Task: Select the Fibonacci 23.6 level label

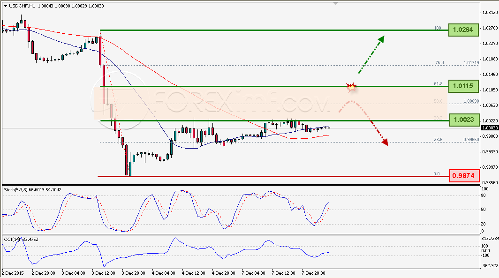Action: click(x=438, y=140)
